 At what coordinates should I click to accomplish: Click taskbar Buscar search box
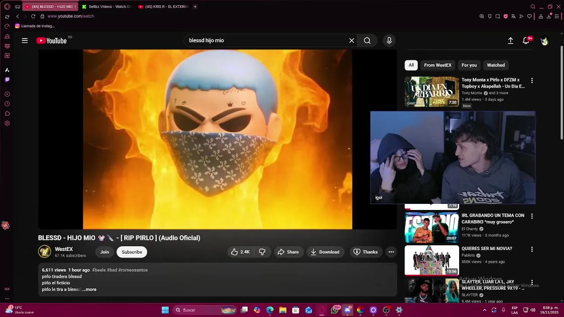(x=205, y=310)
